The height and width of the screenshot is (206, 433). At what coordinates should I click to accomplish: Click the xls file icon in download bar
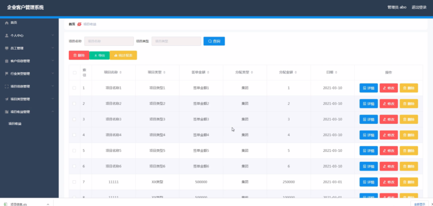(5, 204)
